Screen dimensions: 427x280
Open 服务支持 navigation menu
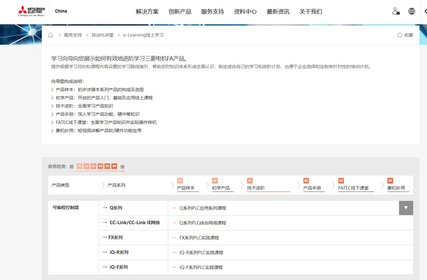pyautogui.click(x=212, y=11)
